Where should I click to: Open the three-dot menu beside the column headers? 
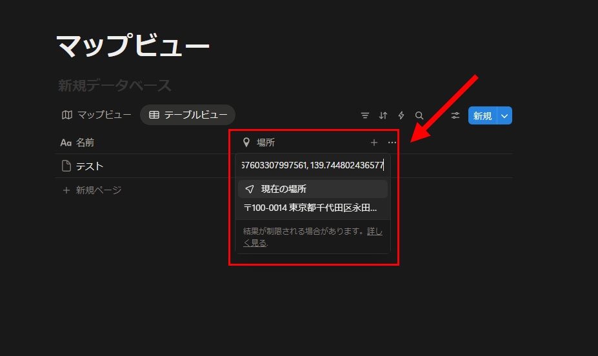coord(392,143)
